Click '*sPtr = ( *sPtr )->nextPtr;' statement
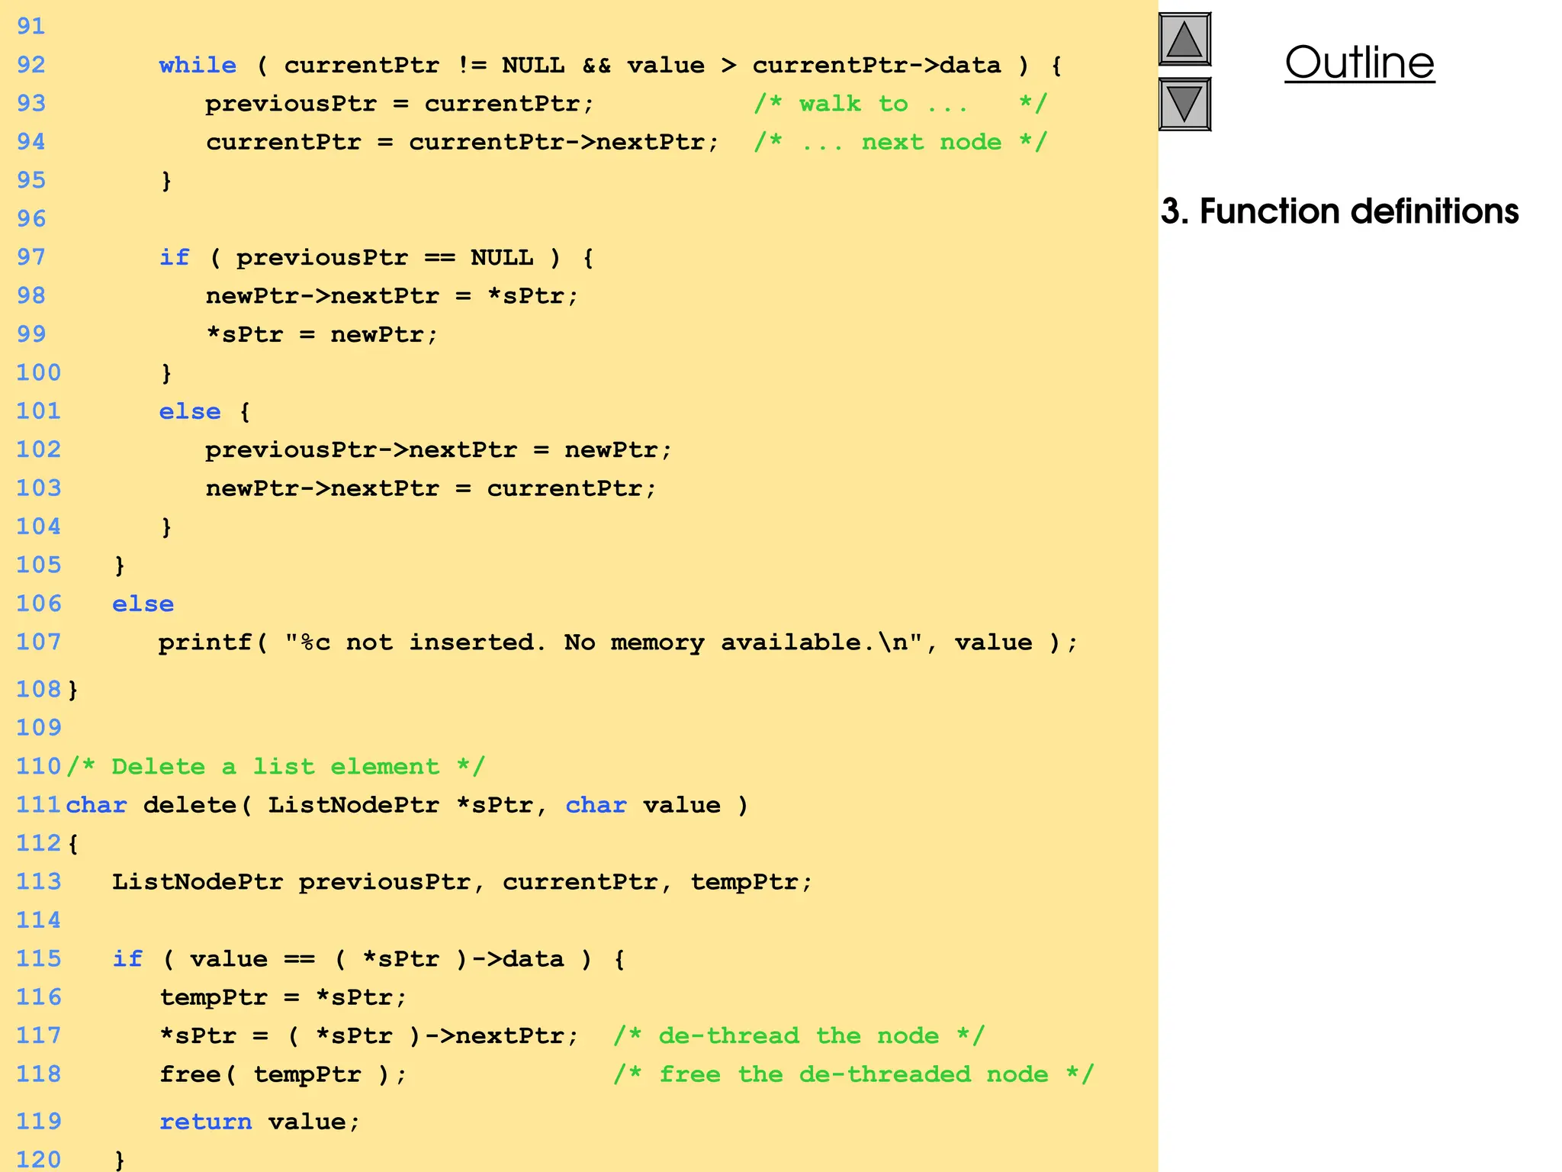Viewport: 1562px width, 1172px height. [x=368, y=1036]
